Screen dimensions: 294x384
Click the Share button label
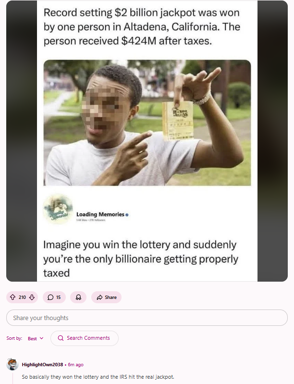tap(110, 297)
